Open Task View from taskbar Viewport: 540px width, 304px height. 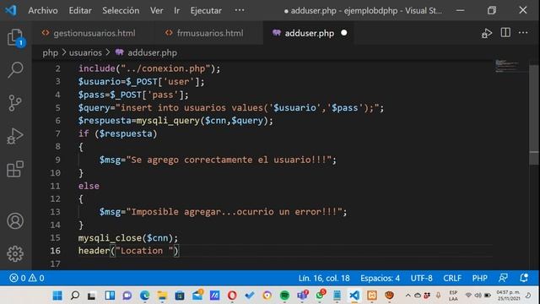[92, 296]
